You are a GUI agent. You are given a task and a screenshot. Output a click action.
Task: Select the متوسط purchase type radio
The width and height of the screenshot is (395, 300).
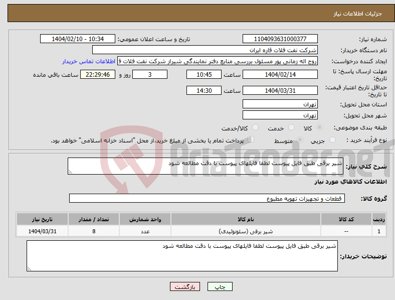pyautogui.click(x=300, y=139)
